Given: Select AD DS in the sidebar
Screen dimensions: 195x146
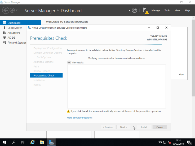Looking at the screenshot, I should pyautogui.click(x=11, y=38).
